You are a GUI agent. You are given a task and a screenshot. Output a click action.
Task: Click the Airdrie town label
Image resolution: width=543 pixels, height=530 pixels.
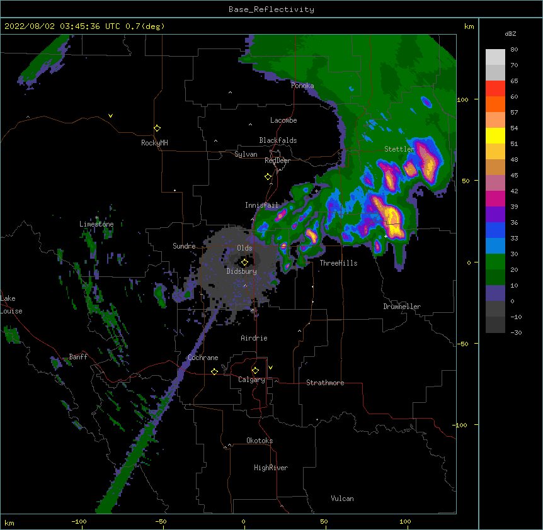point(254,338)
